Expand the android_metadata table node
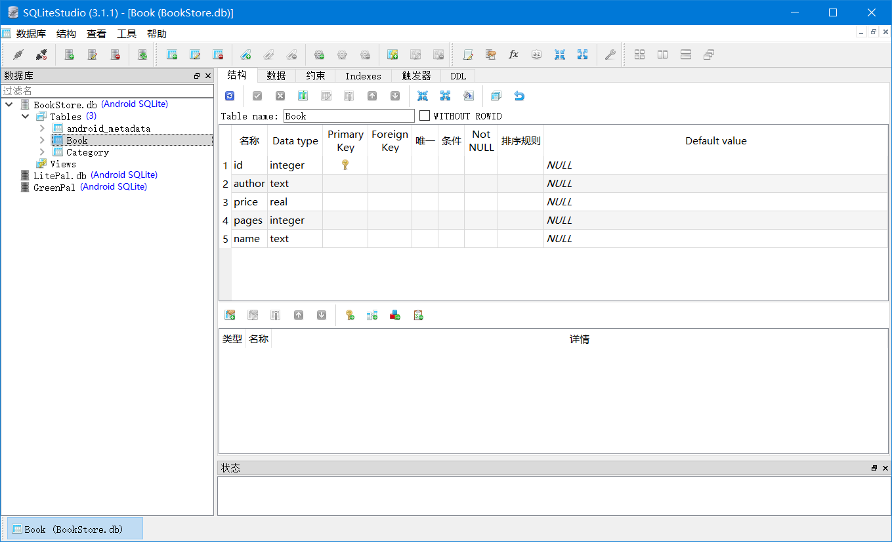This screenshot has height=542, width=892. coord(42,129)
